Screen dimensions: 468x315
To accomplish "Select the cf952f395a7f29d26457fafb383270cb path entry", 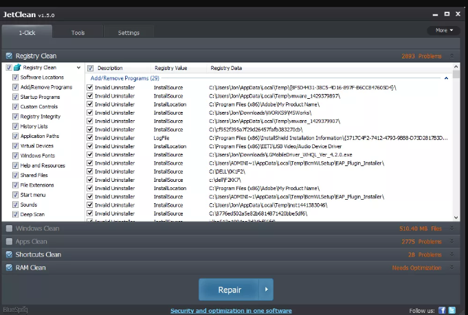I will 256,130.
